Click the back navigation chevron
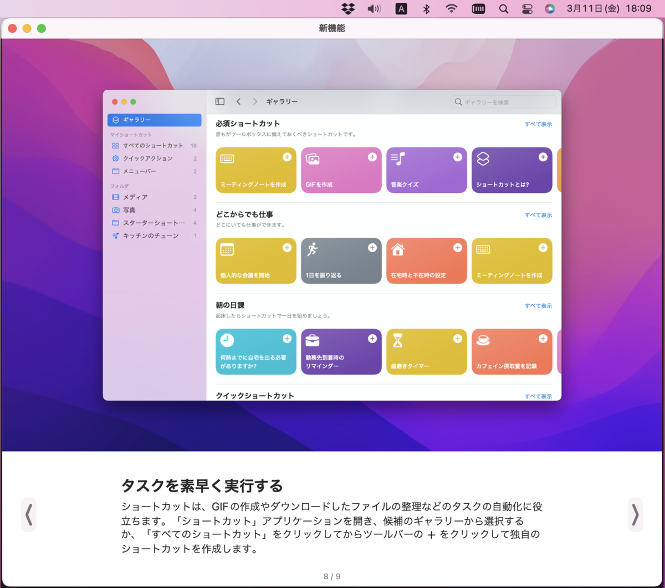This screenshot has width=665, height=588. click(238, 101)
